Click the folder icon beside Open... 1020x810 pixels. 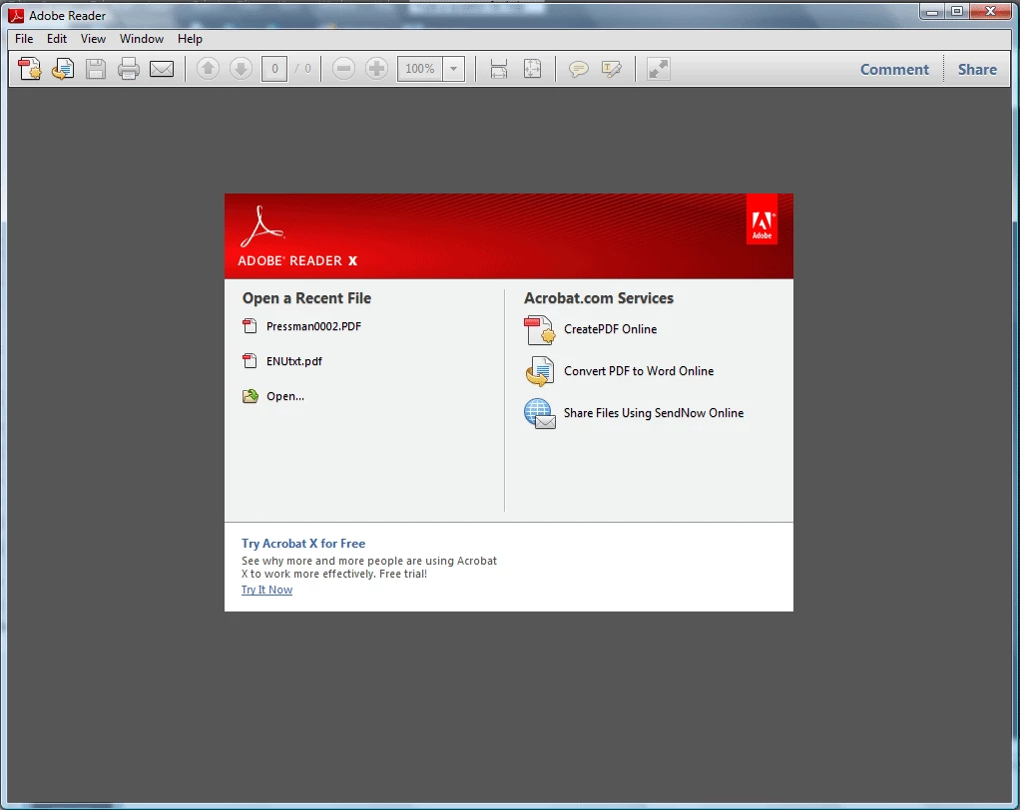[251, 396]
